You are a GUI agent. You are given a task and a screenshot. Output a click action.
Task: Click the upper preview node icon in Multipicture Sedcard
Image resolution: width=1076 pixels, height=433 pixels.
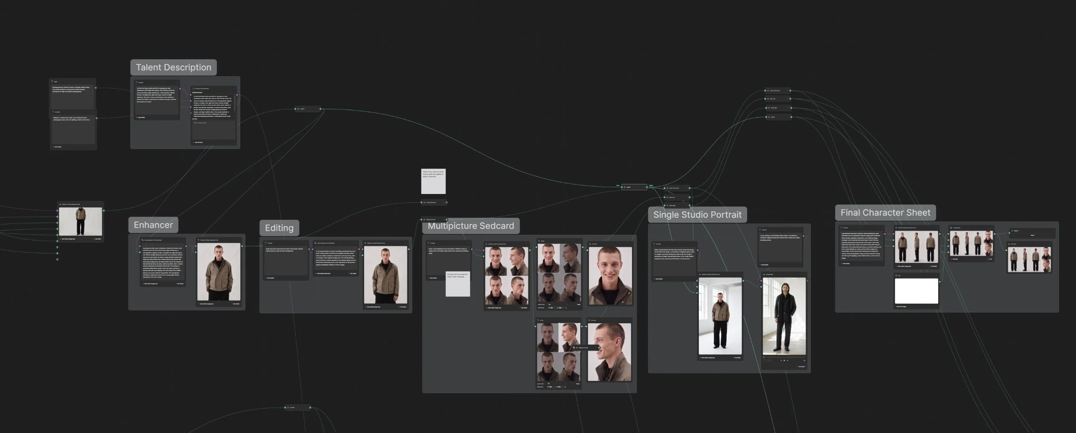[590, 244]
